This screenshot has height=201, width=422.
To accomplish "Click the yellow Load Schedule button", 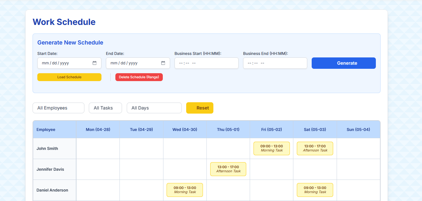I will pos(69,77).
